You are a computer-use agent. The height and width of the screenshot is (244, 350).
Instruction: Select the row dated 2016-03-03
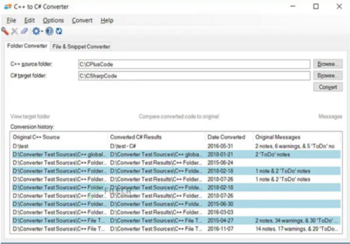point(176,212)
